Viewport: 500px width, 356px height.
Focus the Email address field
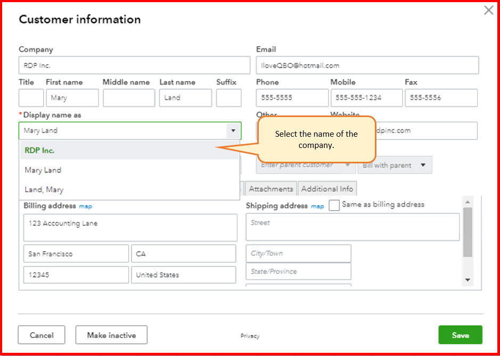[x=367, y=65]
